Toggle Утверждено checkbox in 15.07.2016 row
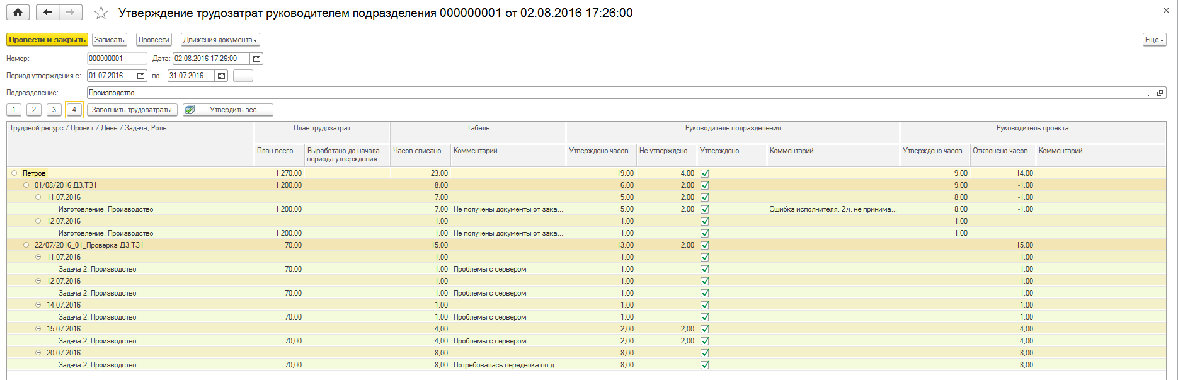The image size is (1178, 380). click(x=705, y=329)
